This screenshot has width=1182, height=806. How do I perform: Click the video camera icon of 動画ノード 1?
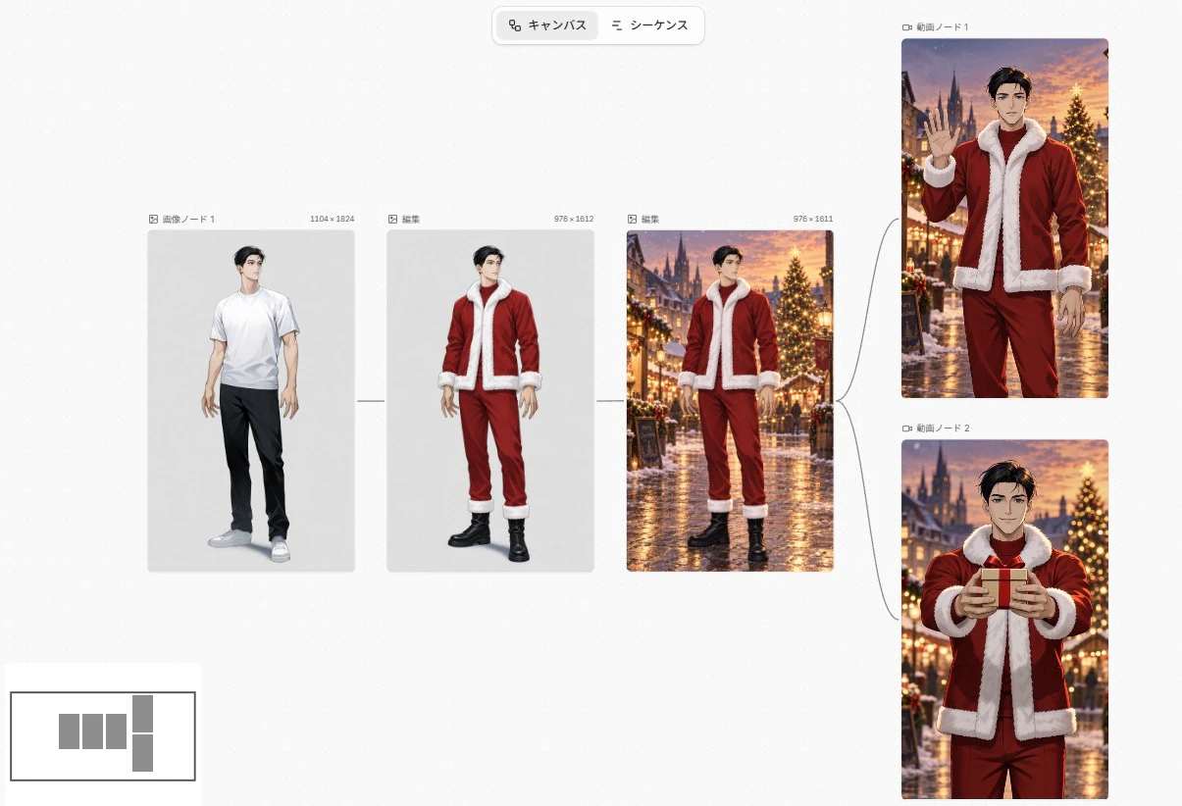pos(907,27)
